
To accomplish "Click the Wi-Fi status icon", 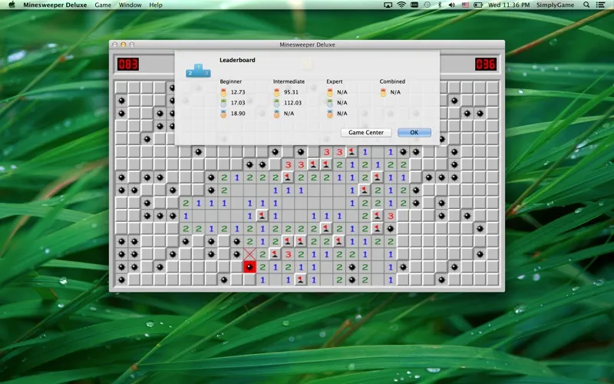I will [x=401, y=5].
